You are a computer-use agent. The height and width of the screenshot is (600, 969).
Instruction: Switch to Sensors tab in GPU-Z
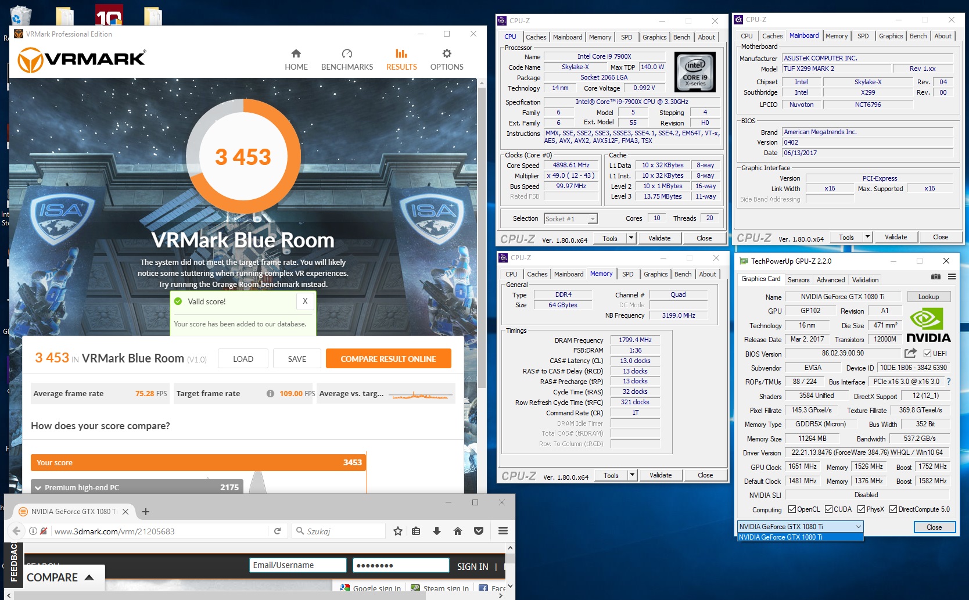click(x=798, y=279)
